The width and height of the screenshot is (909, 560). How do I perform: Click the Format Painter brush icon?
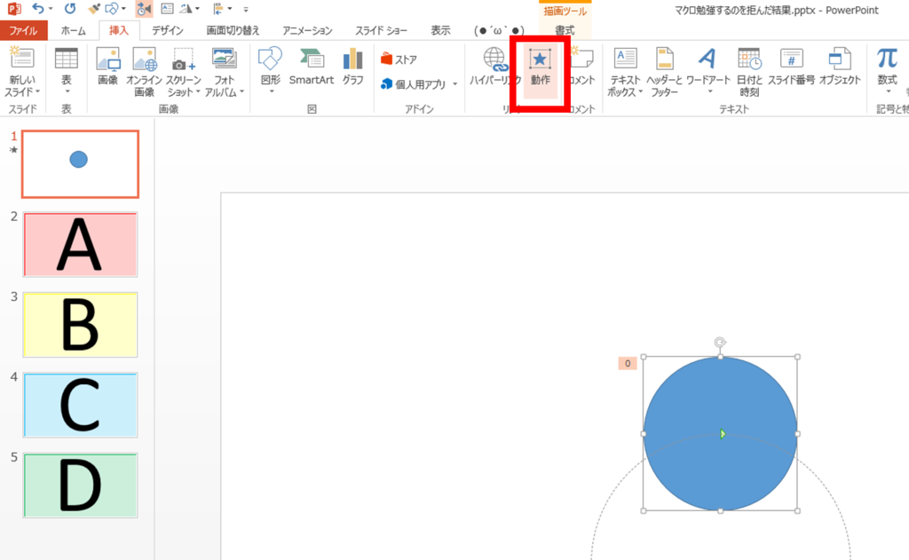click(x=94, y=8)
